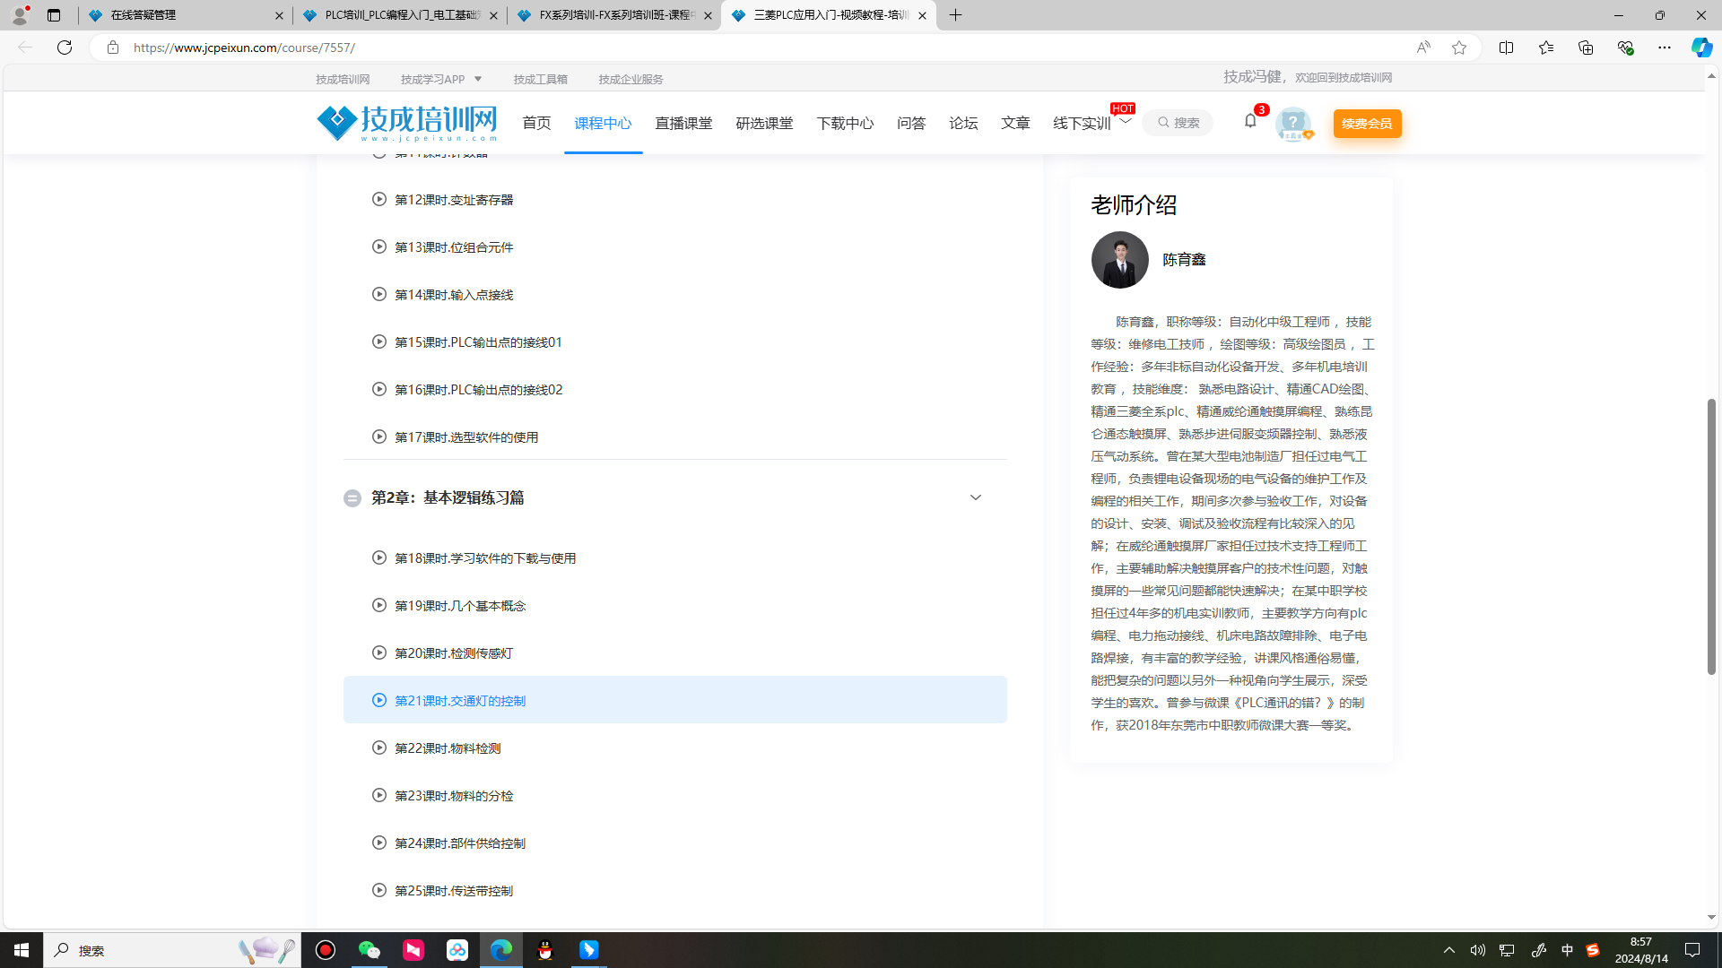Click the play icon for 第16课时 lesson
This screenshot has height=968, width=1722.
379,389
